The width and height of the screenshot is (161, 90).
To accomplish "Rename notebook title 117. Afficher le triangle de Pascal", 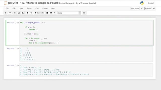I will tap(39, 3).
